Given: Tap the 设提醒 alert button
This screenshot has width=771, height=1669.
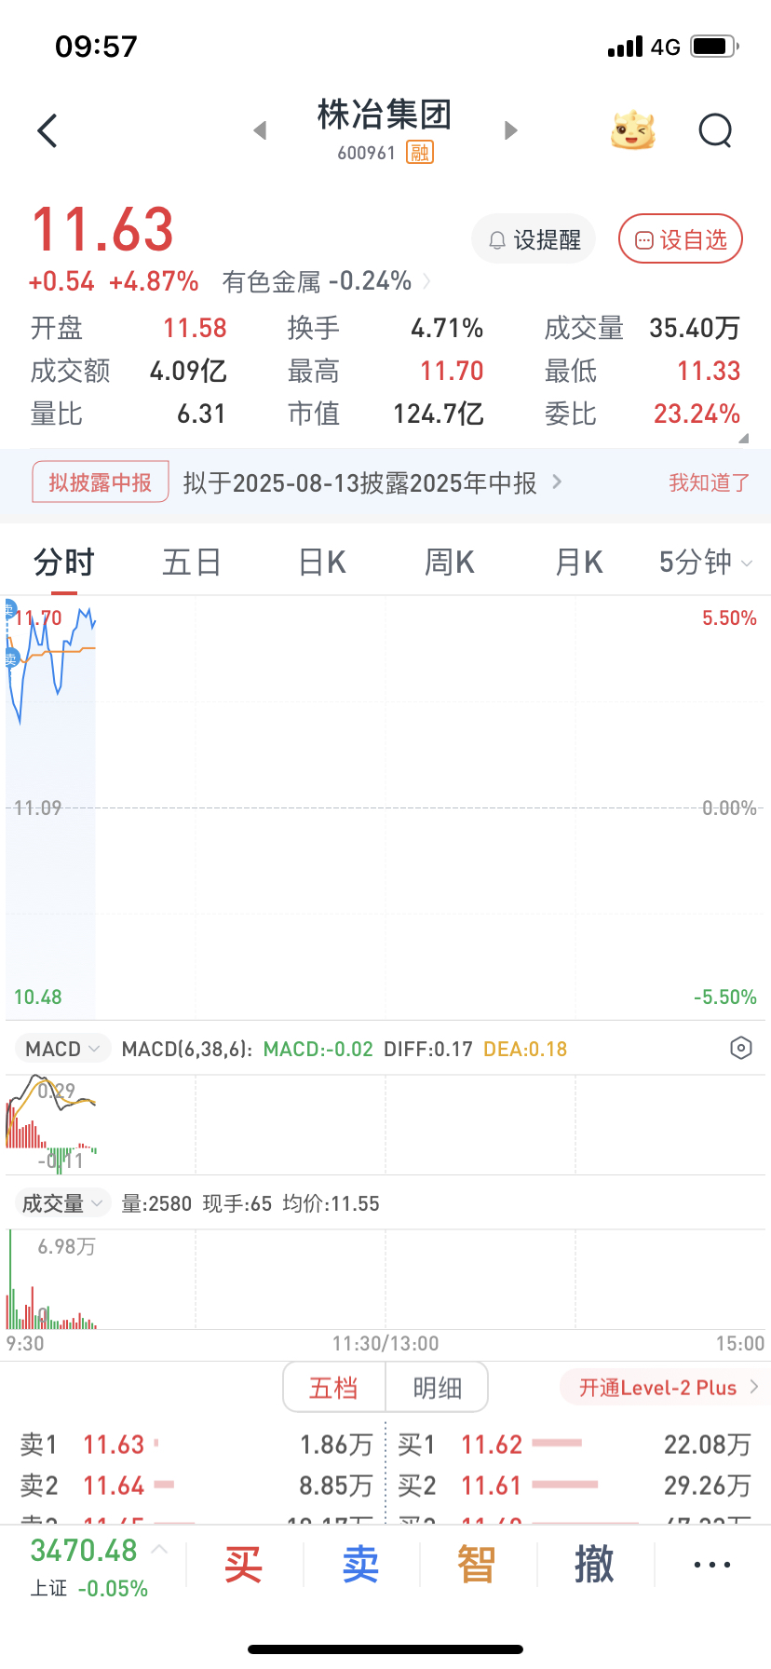Looking at the screenshot, I should tap(534, 239).
